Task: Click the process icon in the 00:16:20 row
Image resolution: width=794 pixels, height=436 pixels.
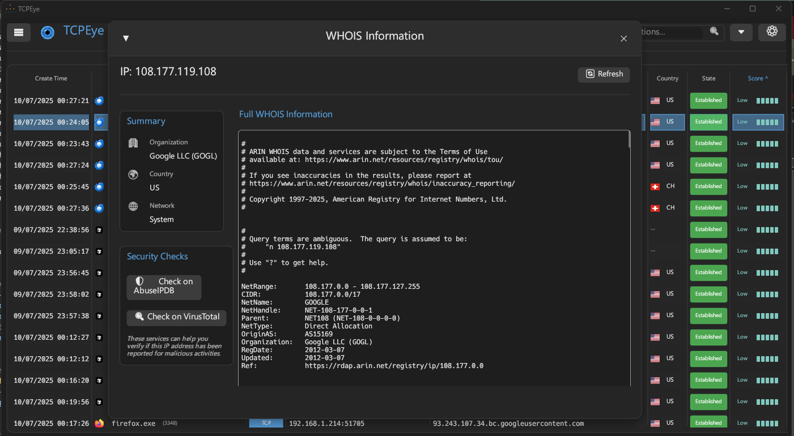Action: (99, 381)
